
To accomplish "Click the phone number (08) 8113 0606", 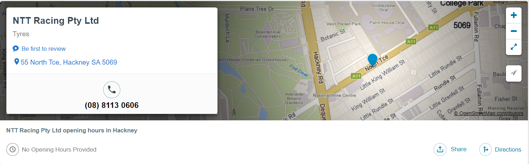I will (112, 105).
